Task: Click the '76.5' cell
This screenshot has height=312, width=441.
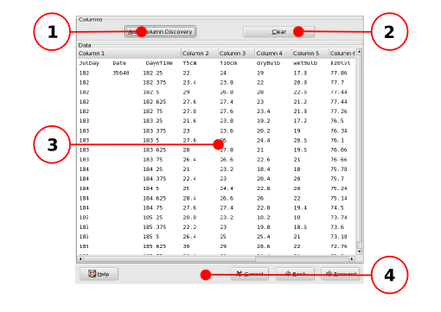Action: pyautogui.click(x=337, y=121)
